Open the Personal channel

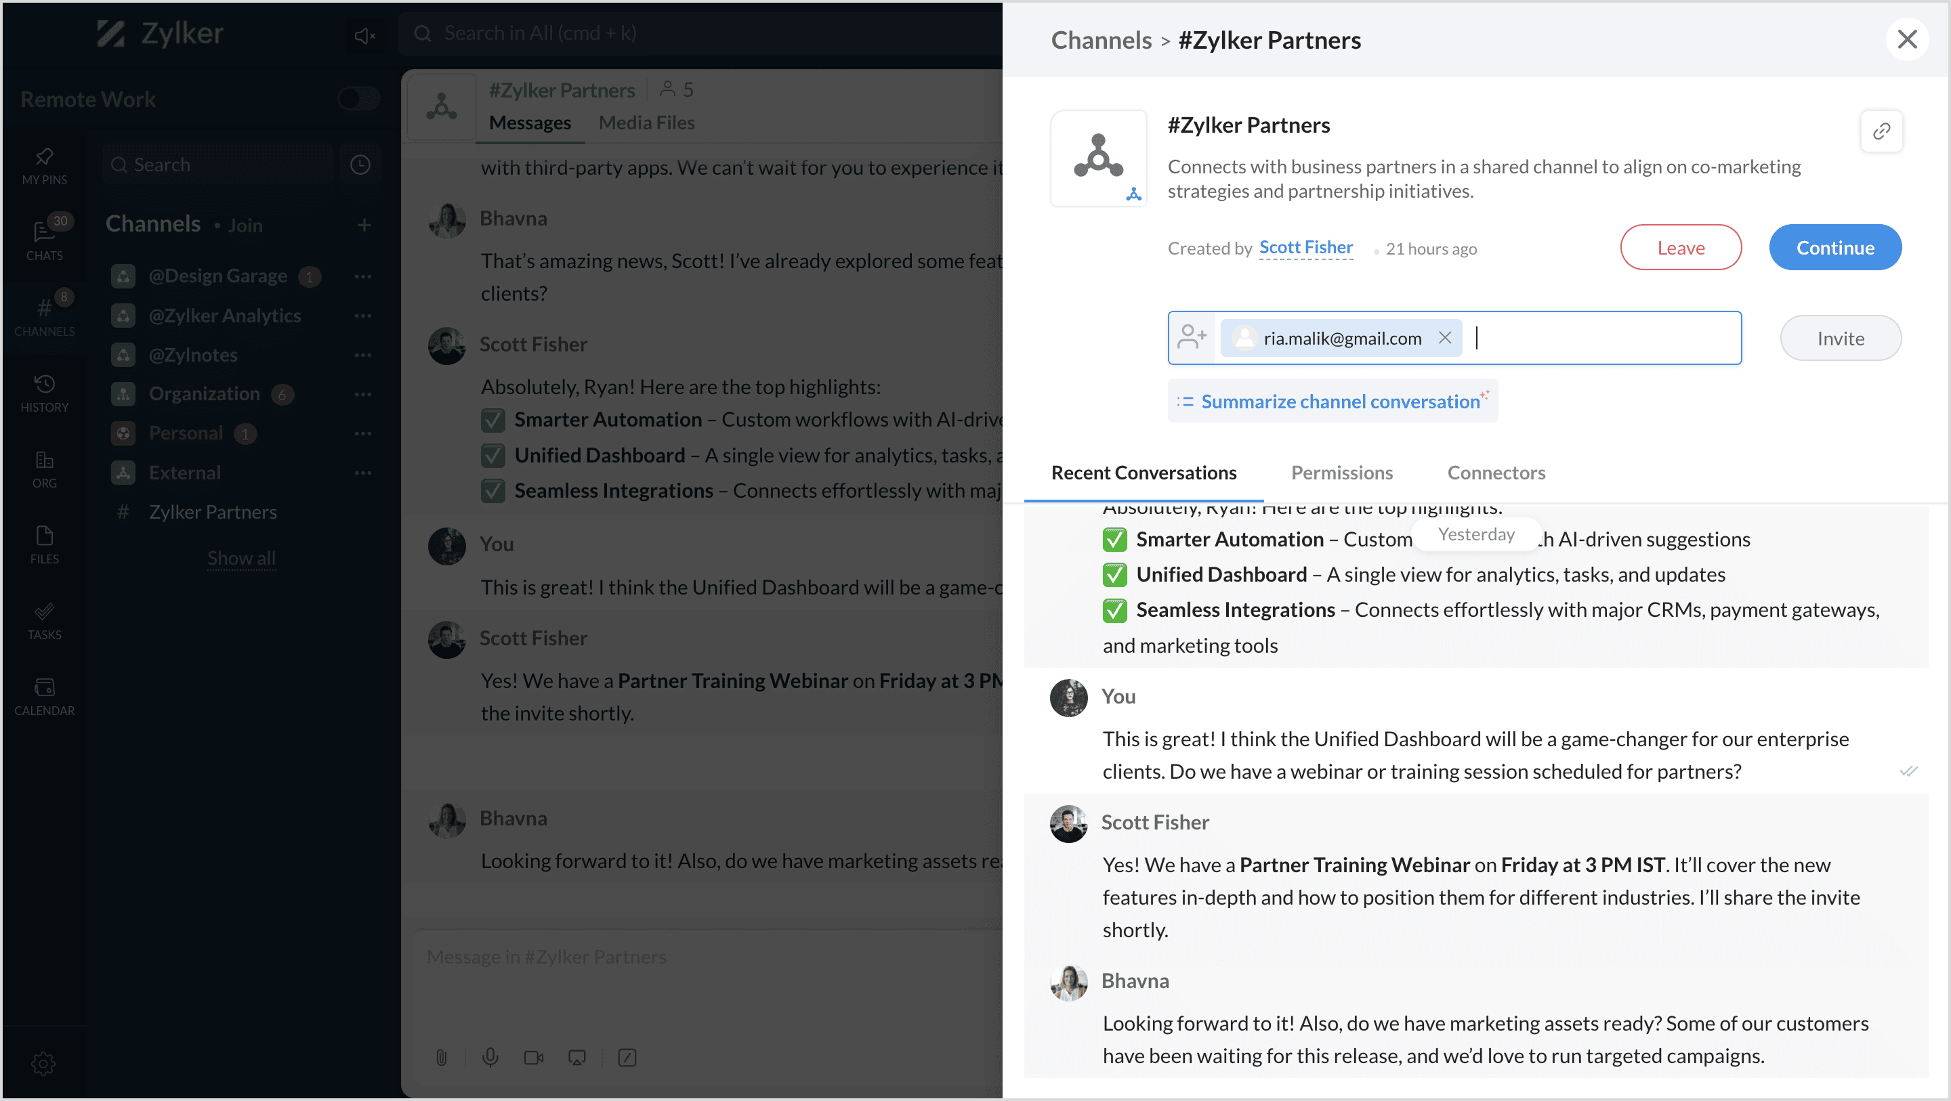185,433
